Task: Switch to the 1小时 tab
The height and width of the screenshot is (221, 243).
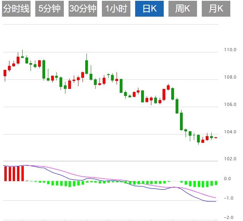Action: (116, 9)
